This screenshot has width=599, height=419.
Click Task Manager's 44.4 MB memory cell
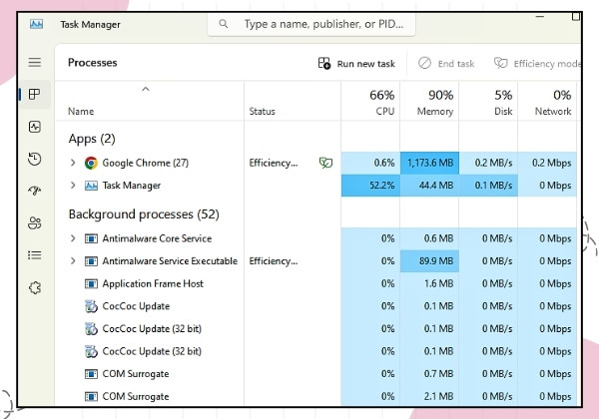coord(429,186)
